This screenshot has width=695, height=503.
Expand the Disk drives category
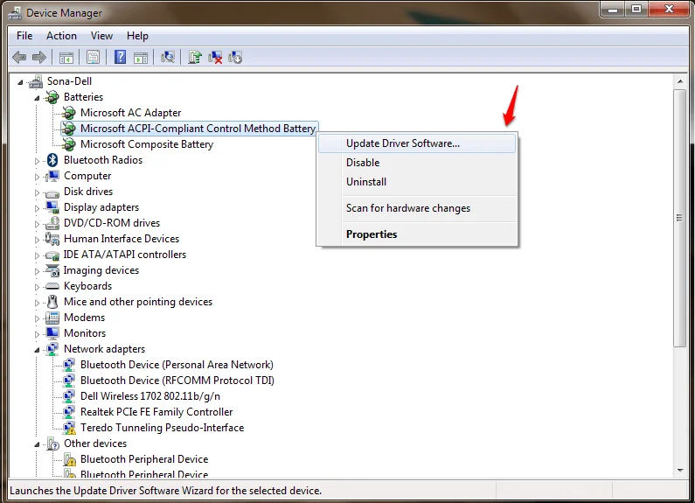tap(37, 192)
